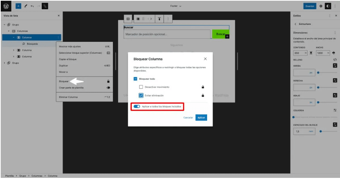Click the custom size icon for Derecha padding
Image resolution: width=340 pixels, height=179 pixels.
[x=335, y=81]
